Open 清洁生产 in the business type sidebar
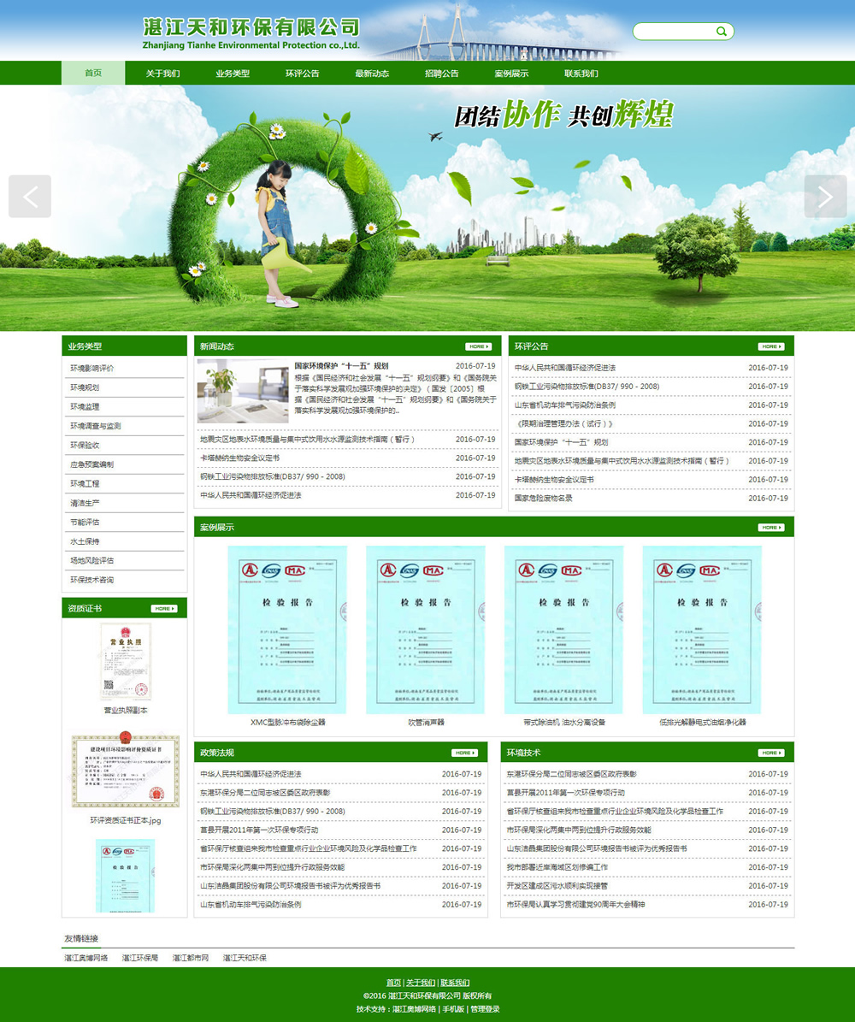 pyautogui.click(x=85, y=503)
